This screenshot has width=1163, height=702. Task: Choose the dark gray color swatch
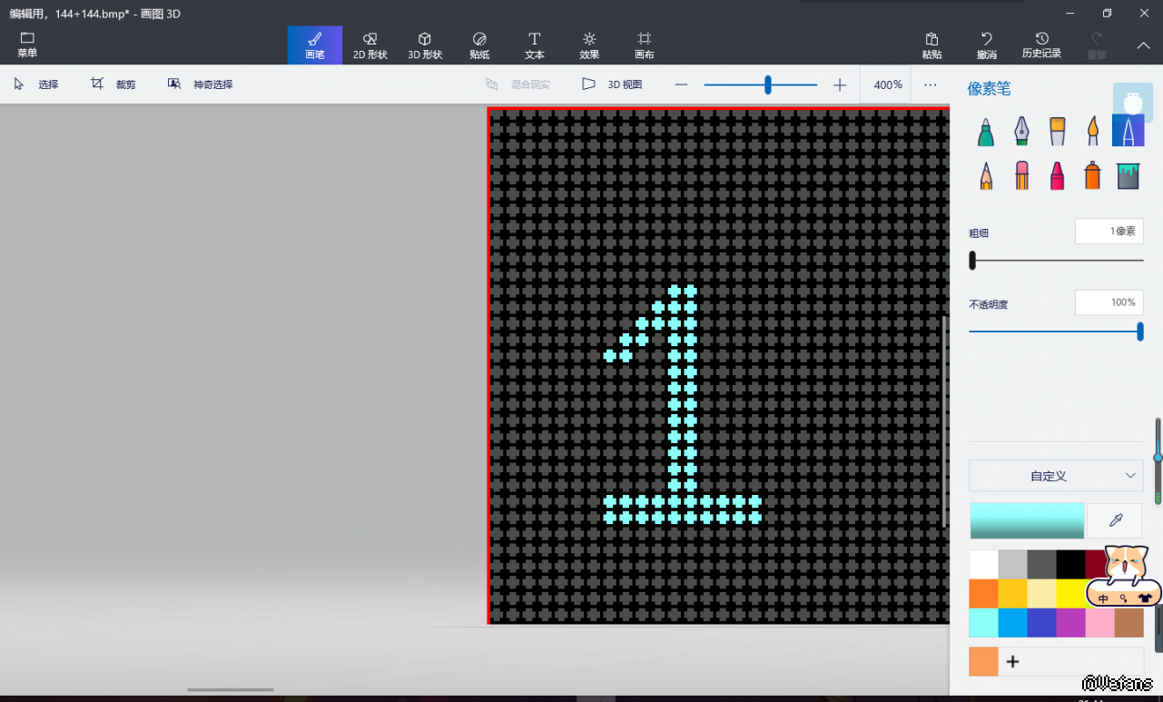1042,565
